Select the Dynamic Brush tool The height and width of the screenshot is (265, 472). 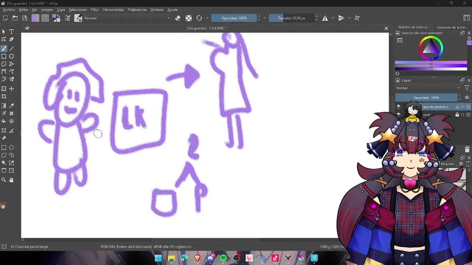(4, 79)
